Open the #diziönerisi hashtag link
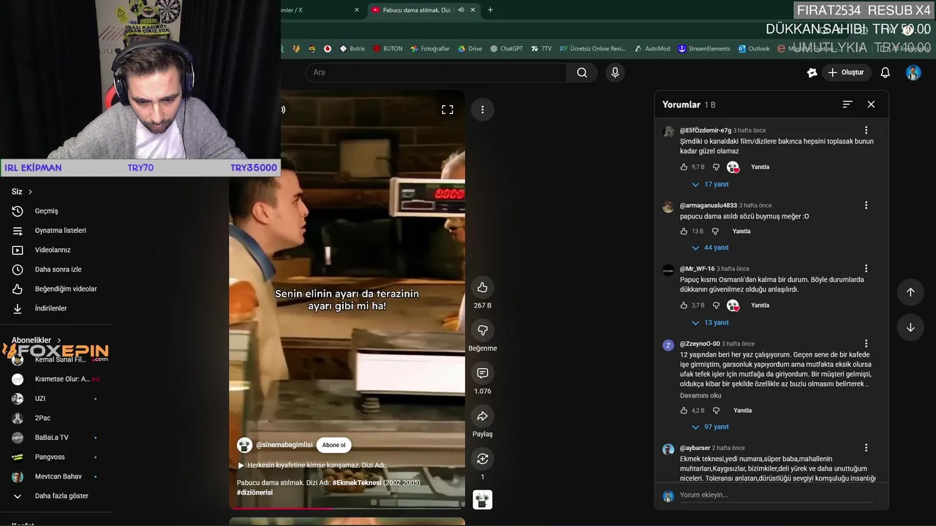Viewport: 936px width, 526px height. click(x=254, y=492)
